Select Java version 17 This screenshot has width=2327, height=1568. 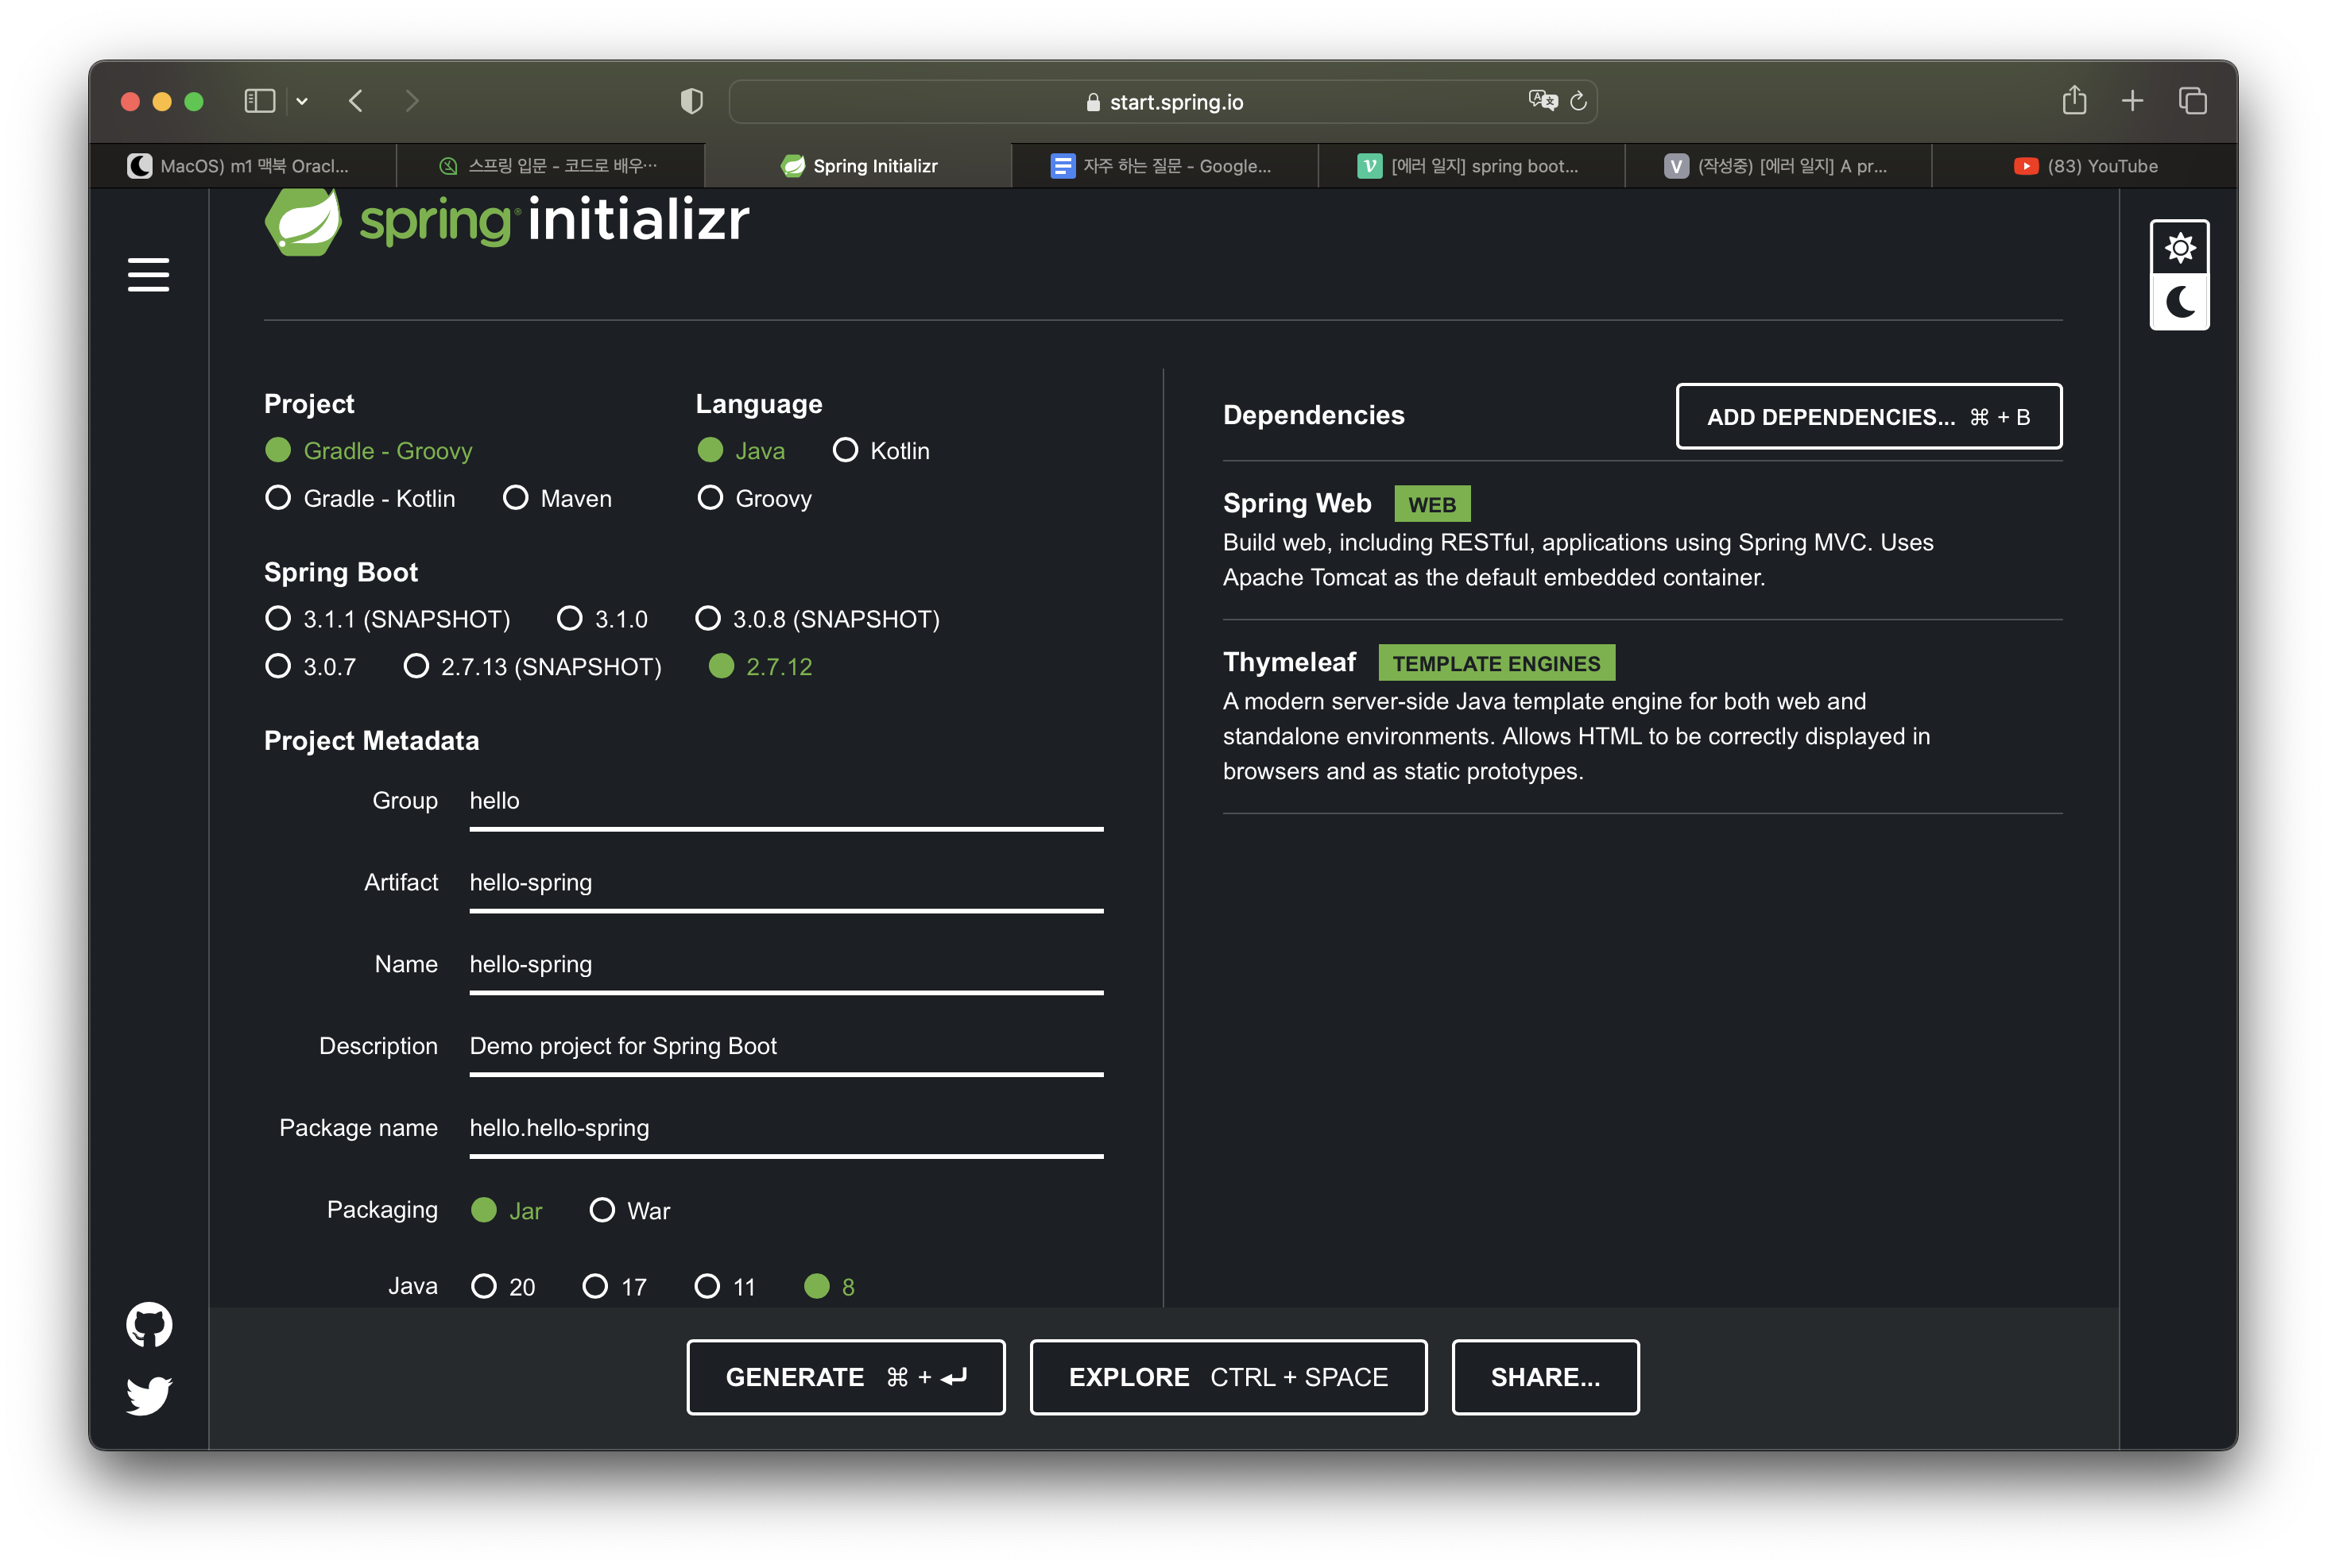(614, 1286)
